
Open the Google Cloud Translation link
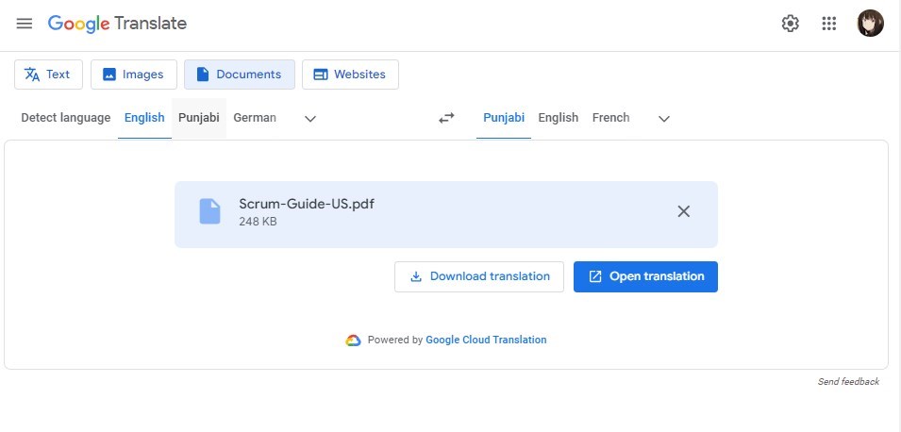click(486, 341)
